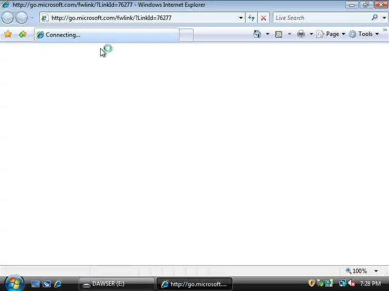Expand the zoom level dropdown arrow

pos(376,271)
